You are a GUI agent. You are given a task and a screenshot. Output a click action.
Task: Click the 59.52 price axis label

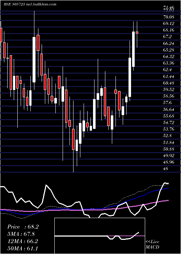click(169, 90)
